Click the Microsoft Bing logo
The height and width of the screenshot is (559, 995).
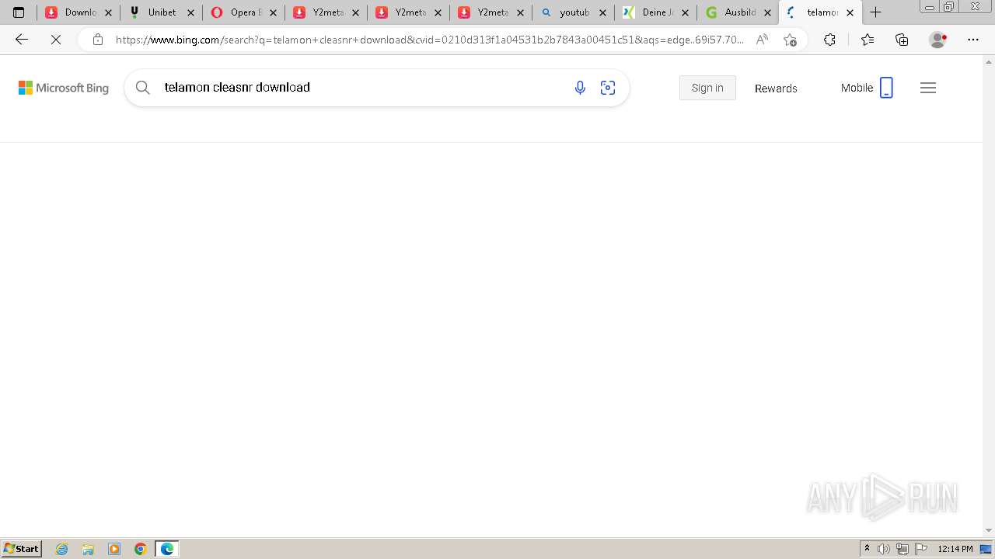click(x=64, y=88)
